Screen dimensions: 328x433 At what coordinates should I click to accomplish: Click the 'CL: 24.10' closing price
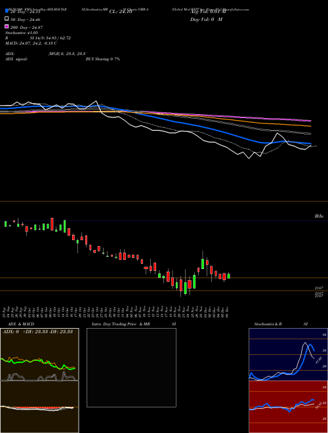(x=121, y=12)
